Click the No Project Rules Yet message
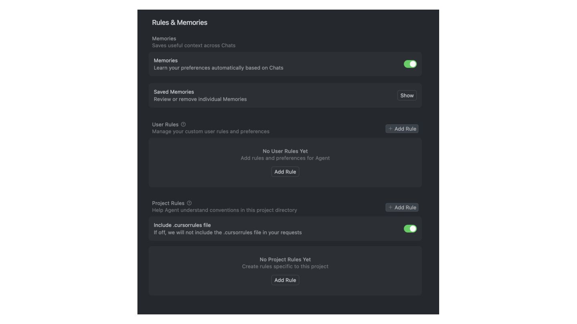Screen dimensions: 577x324 click(285, 260)
